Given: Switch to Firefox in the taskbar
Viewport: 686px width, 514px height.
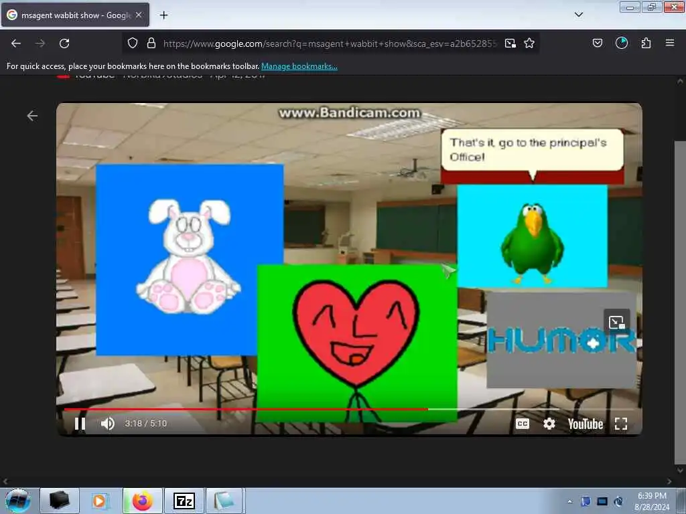Looking at the screenshot, I should (143, 501).
